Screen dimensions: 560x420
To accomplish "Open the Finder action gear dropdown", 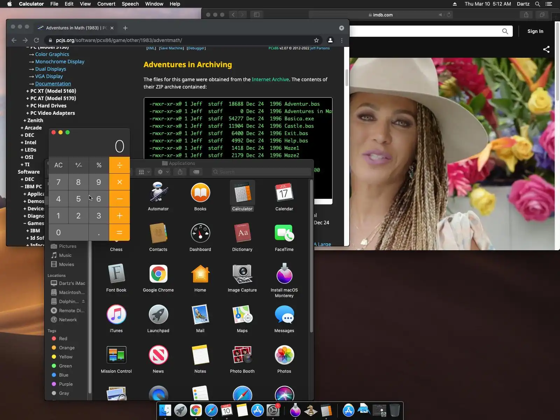I will (163, 172).
